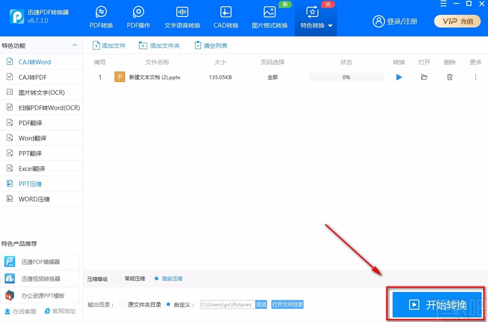Delete the pptx file using the trash icon
Screen dimensions: 488x322
click(x=449, y=77)
